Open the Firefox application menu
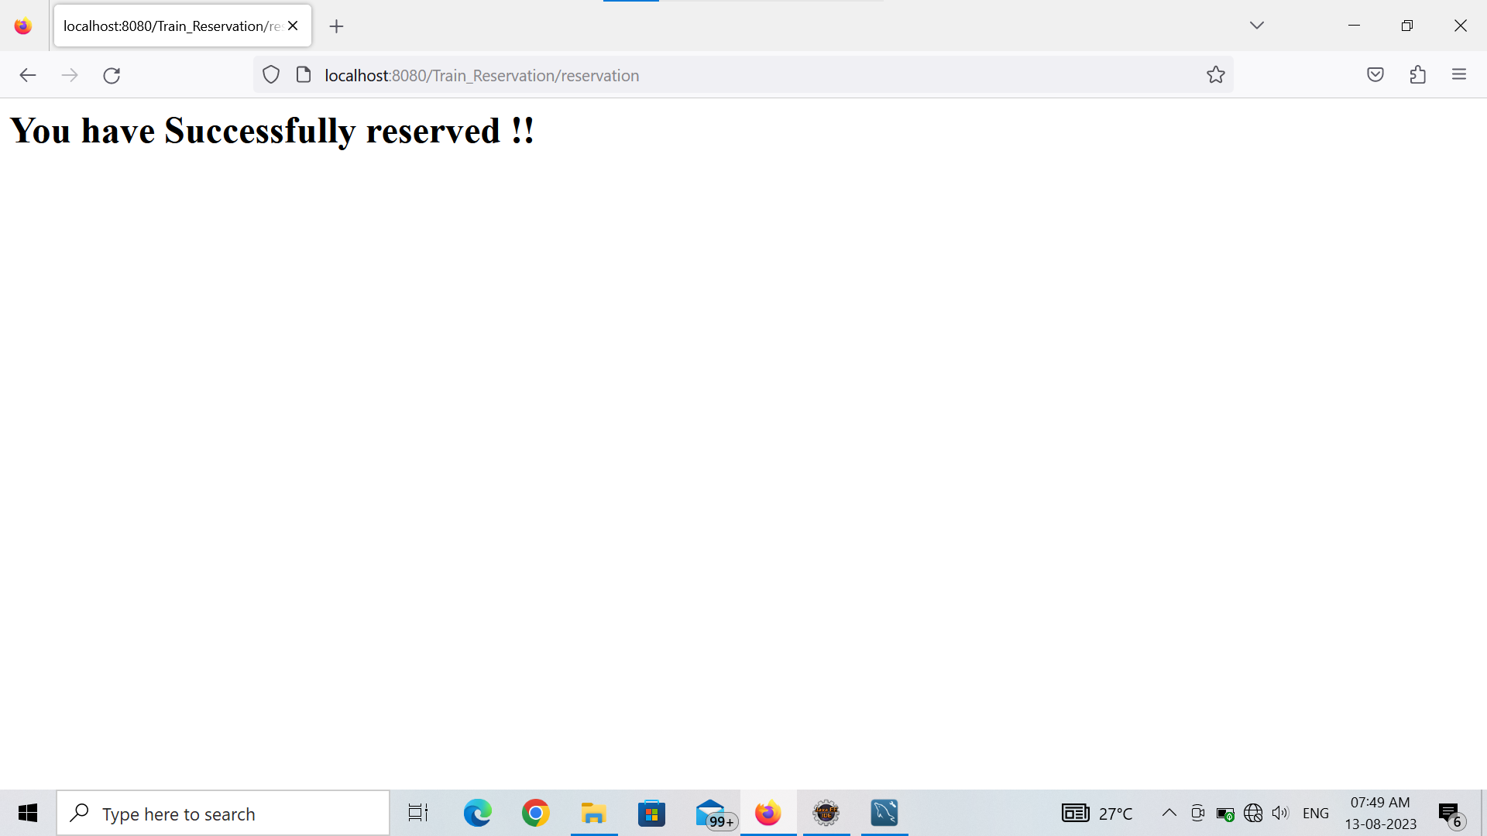Image resolution: width=1487 pixels, height=836 pixels. pyautogui.click(x=1460, y=74)
